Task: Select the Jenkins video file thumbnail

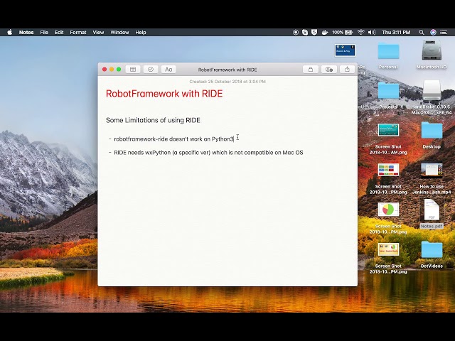Action: click(432, 170)
